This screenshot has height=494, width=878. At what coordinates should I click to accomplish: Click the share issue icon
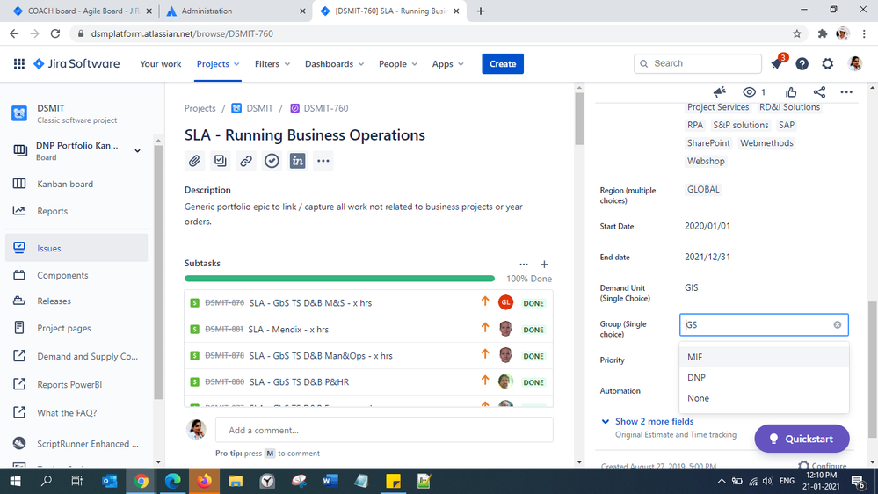tap(819, 91)
